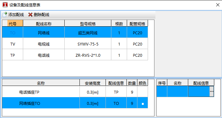Click the 安装高度 column header
The width and height of the screenshot is (222, 118).
tap(93, 83)
